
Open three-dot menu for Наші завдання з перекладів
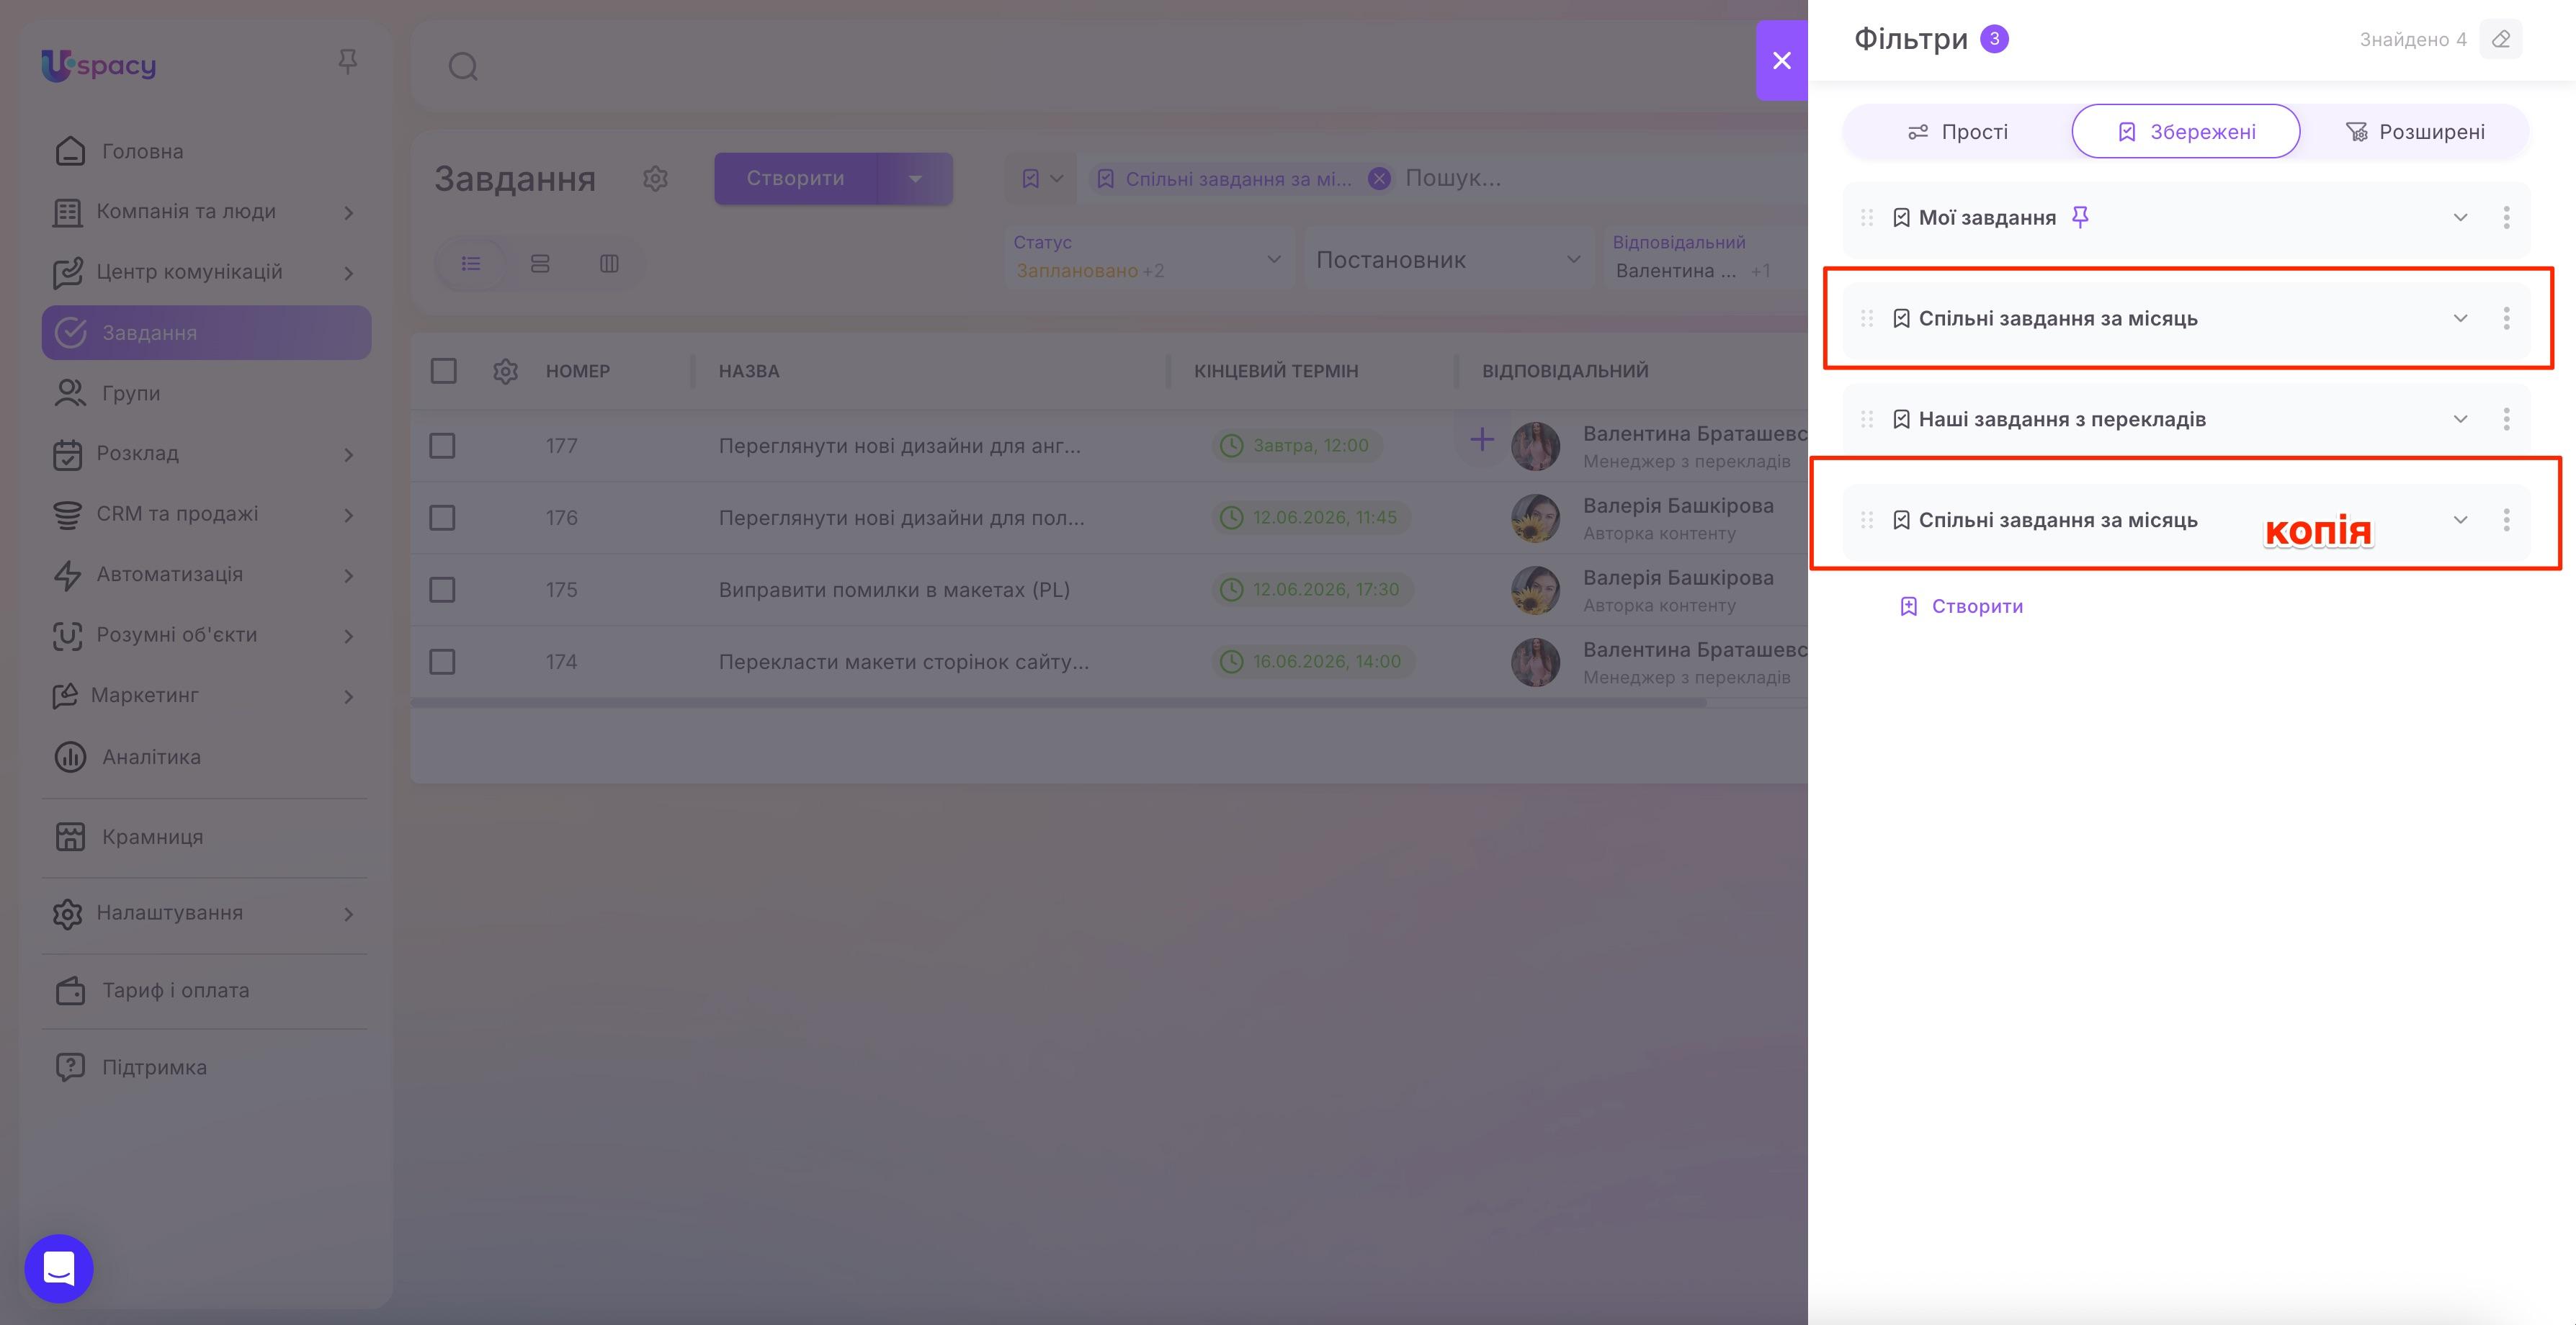pos(2506,419)
